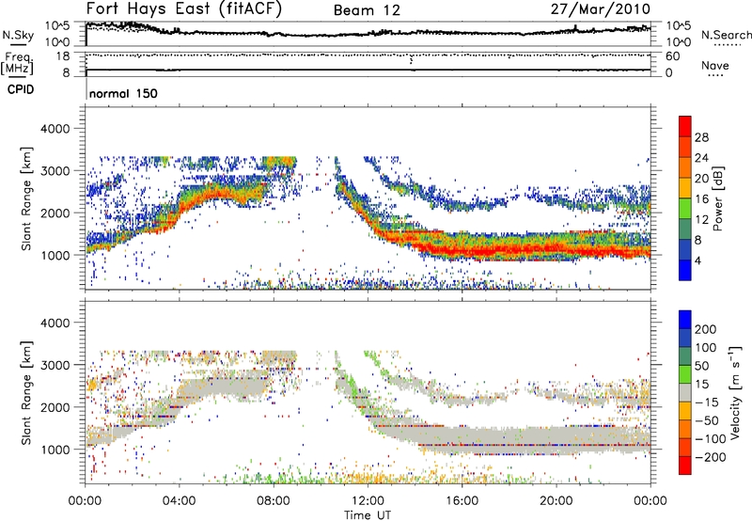Click the '08:00' time tick label
Image resolution: width=752 pixels, height=521 pixels.
[x=274, y=501]
